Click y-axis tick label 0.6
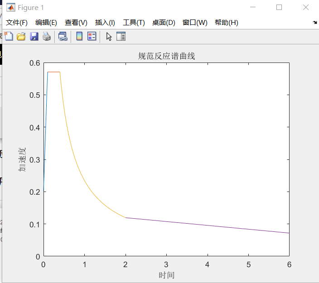The height and width of the screenshot is (283, 319). pyautogui.click(x=35, y=63)
